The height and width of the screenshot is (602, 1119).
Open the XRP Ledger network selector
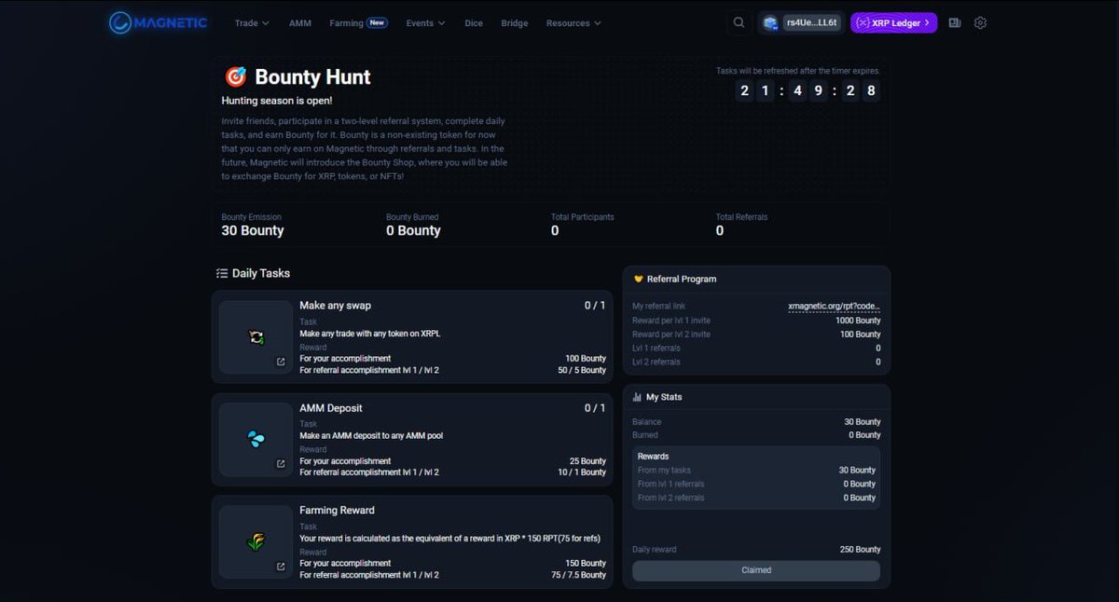(893, 22)
